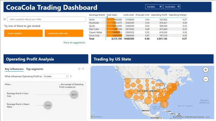This screenshot has height=121, width=216.
Task: Click operating profit value 767,510
Action: coord(163,36)
